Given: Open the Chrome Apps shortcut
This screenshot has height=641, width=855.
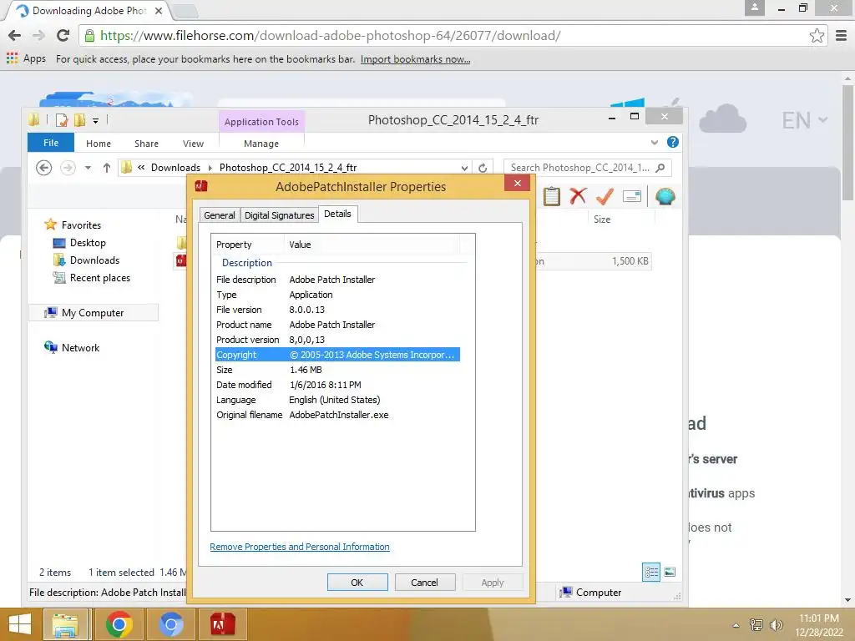Looking at the screenshot, I should (x=26, y=58).
